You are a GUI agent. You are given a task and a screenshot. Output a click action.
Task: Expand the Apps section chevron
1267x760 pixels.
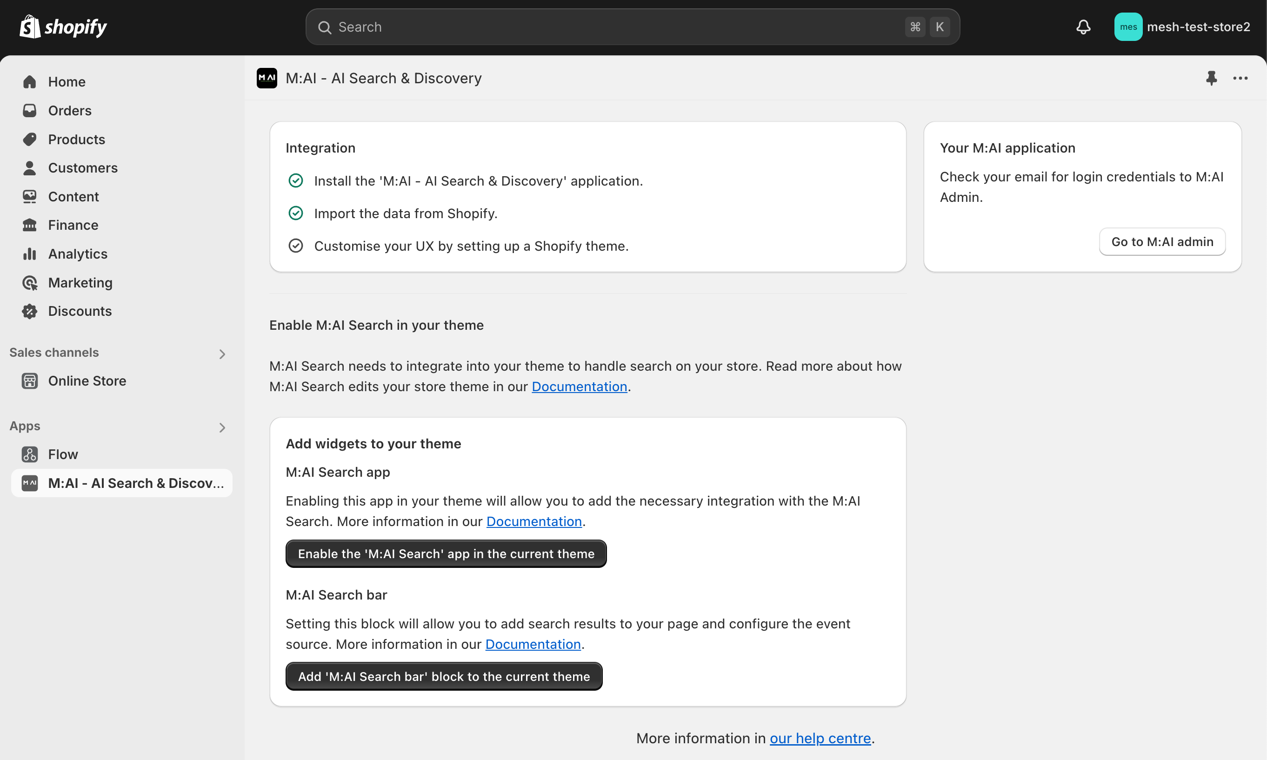coord(222,427)
